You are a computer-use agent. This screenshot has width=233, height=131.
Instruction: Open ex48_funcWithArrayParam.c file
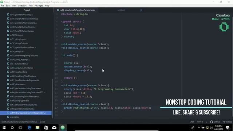(x=23, y=27)
